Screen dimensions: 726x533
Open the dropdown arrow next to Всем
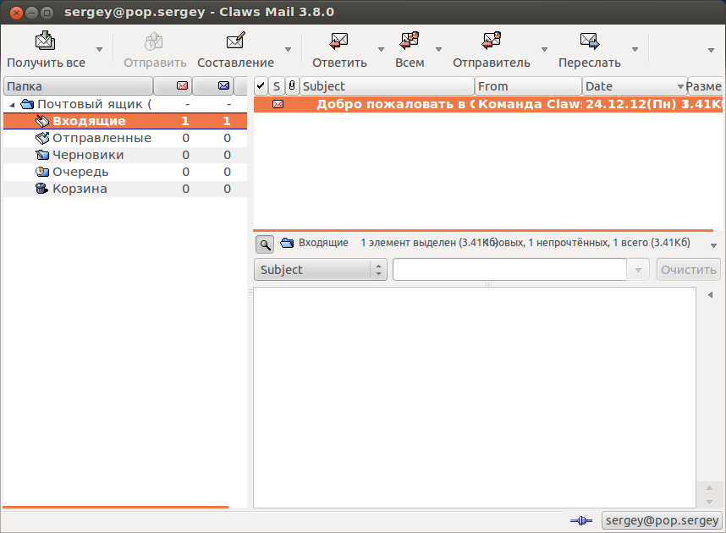pyautogui.click(x=438, y=50)
